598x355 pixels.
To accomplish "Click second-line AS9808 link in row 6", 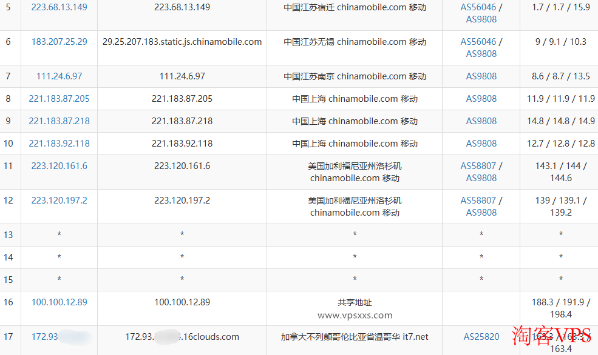I will [x=481, y=54].
